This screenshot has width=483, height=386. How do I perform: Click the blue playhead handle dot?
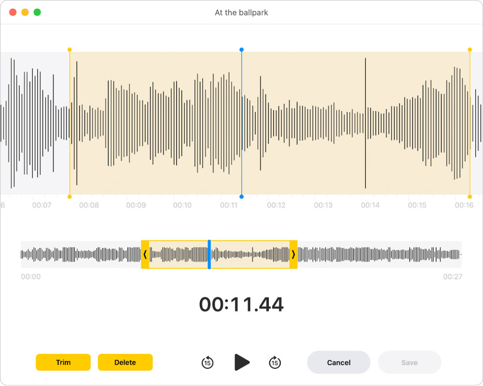(x=241, y=50)
